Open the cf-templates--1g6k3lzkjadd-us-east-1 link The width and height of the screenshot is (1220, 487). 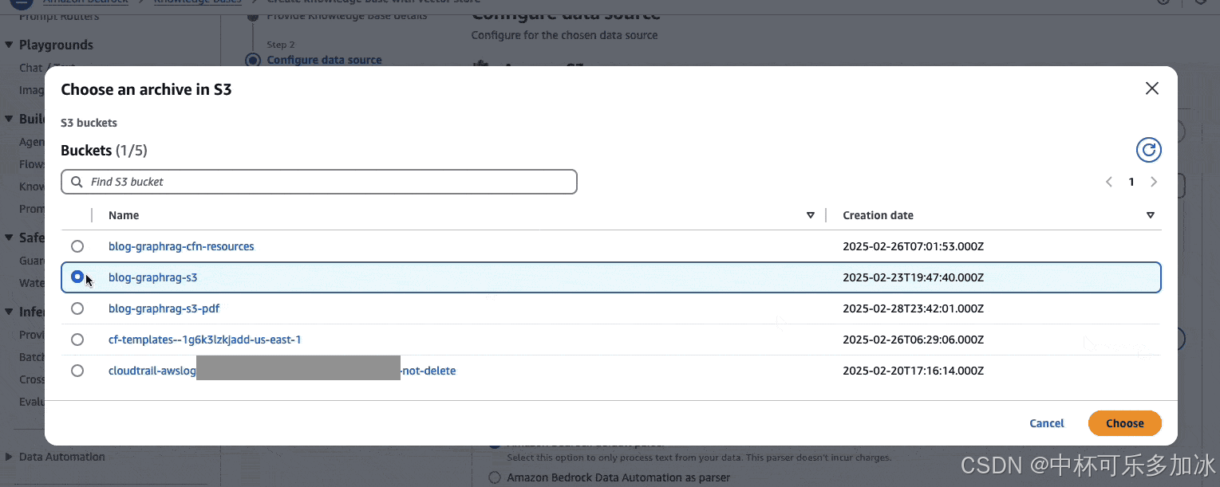[x=204, y=340]
